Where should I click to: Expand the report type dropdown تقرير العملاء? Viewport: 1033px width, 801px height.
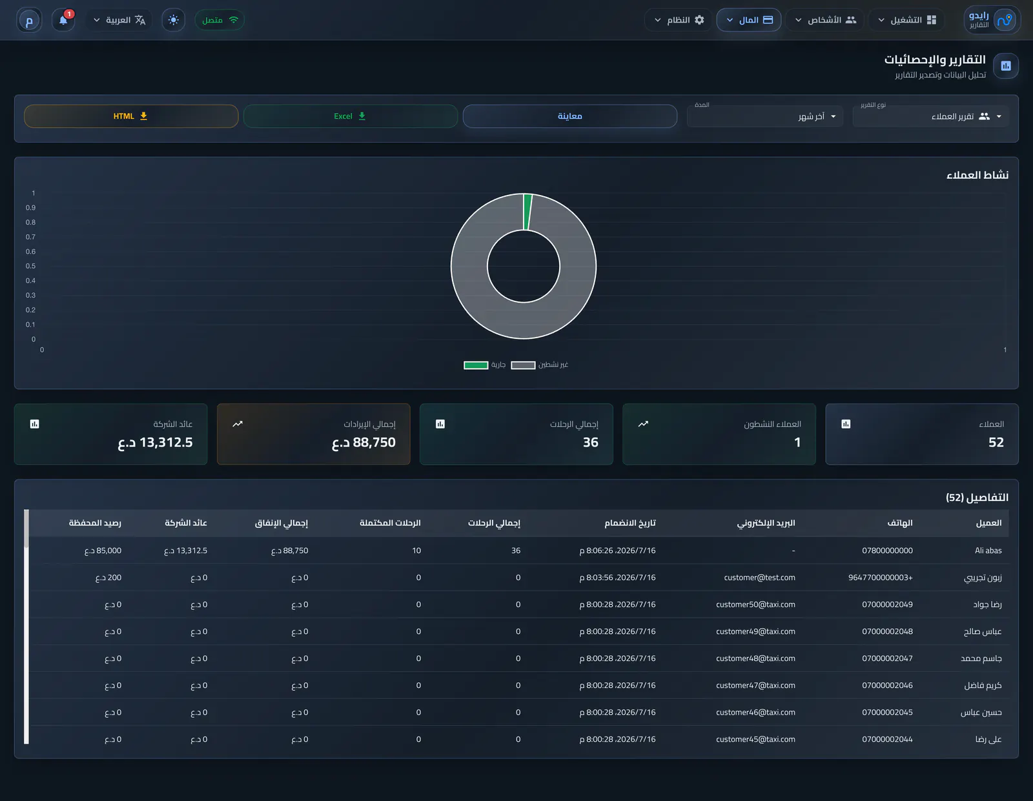[930, 116]
